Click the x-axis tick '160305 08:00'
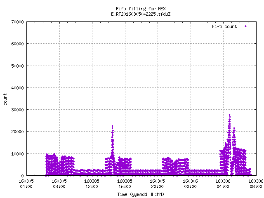Viewport: 264px width, 198px height. click(x=59, y=184)
